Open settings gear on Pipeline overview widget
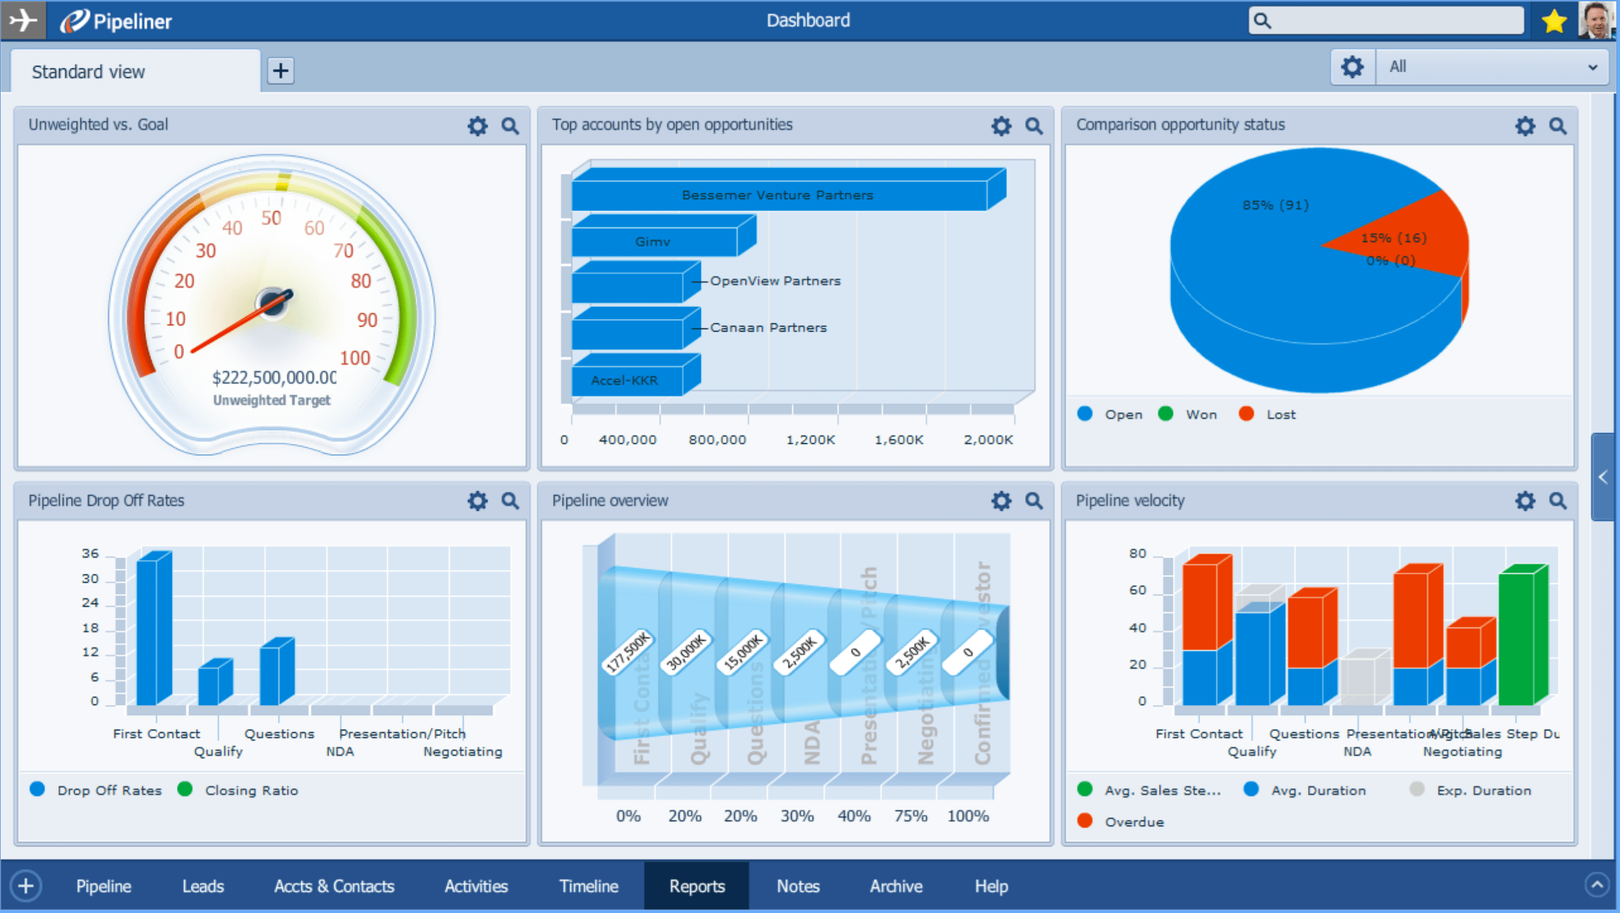Image resolution: width=1620 pixels, height=913 pixels. click(x=1001, y=501)
